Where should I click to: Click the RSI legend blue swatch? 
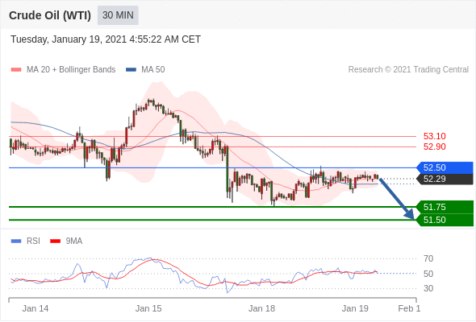click(16, 242)
